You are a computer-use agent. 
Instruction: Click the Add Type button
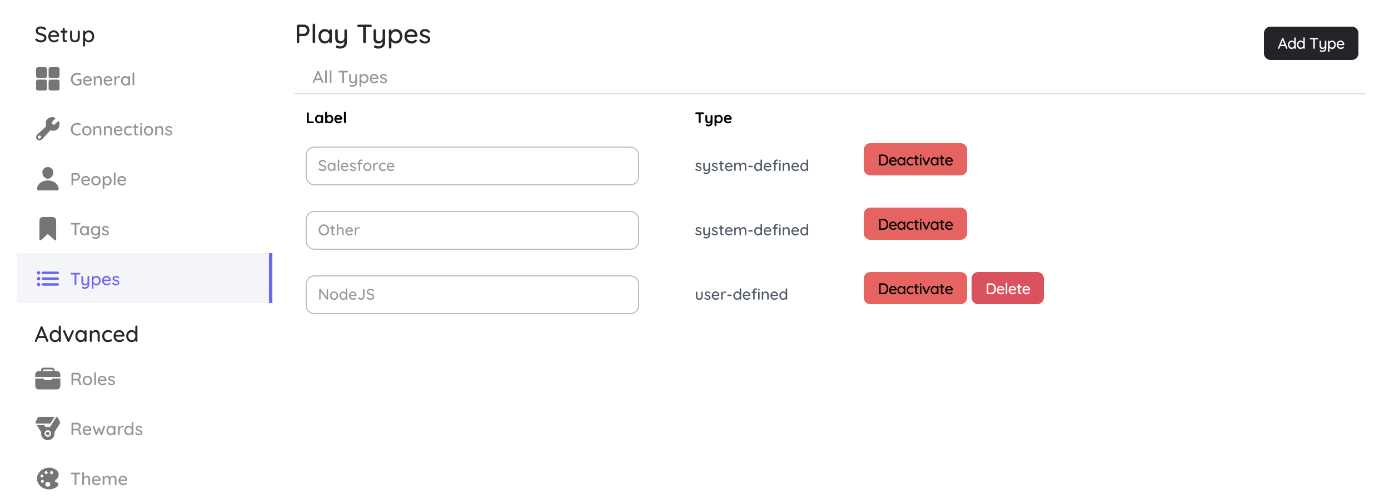point(1311,43)
